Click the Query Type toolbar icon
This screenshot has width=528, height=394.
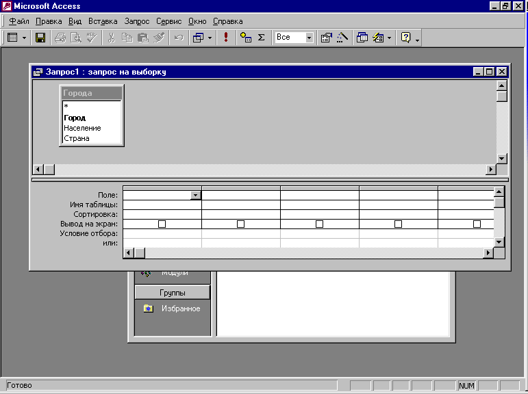[x=198, y=38]
